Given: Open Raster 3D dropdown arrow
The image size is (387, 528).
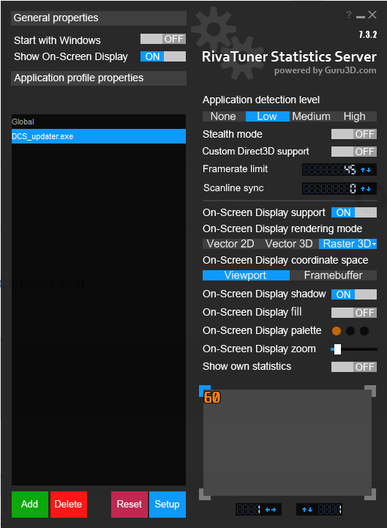Looking at the screenshot, I should (x=375, y=244).
